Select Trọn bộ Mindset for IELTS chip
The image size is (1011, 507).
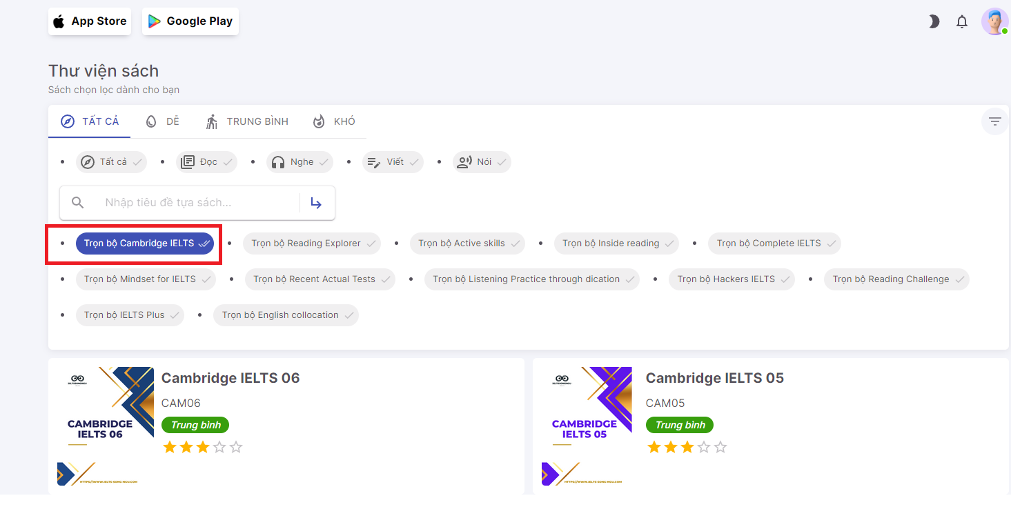point(146,279)
